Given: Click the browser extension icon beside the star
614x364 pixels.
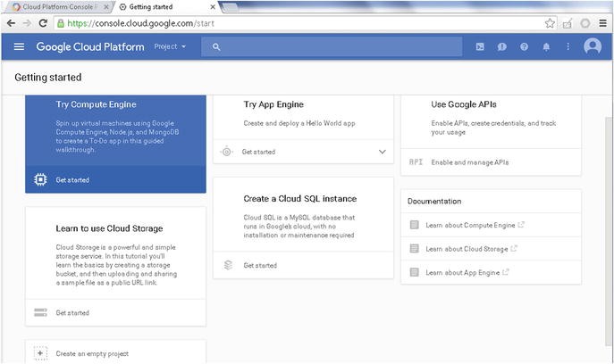Looking at the screenshot, I should click(x=568, y=23).
